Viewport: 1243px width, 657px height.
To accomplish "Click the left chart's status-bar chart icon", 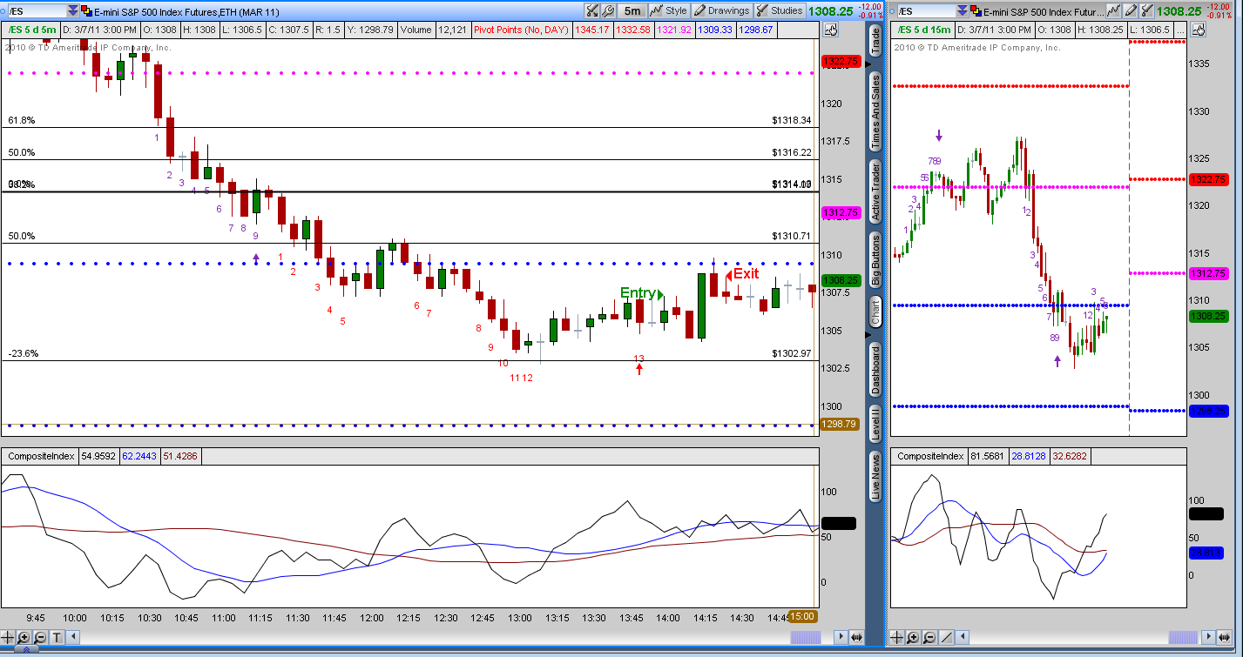I will [830, 29].
